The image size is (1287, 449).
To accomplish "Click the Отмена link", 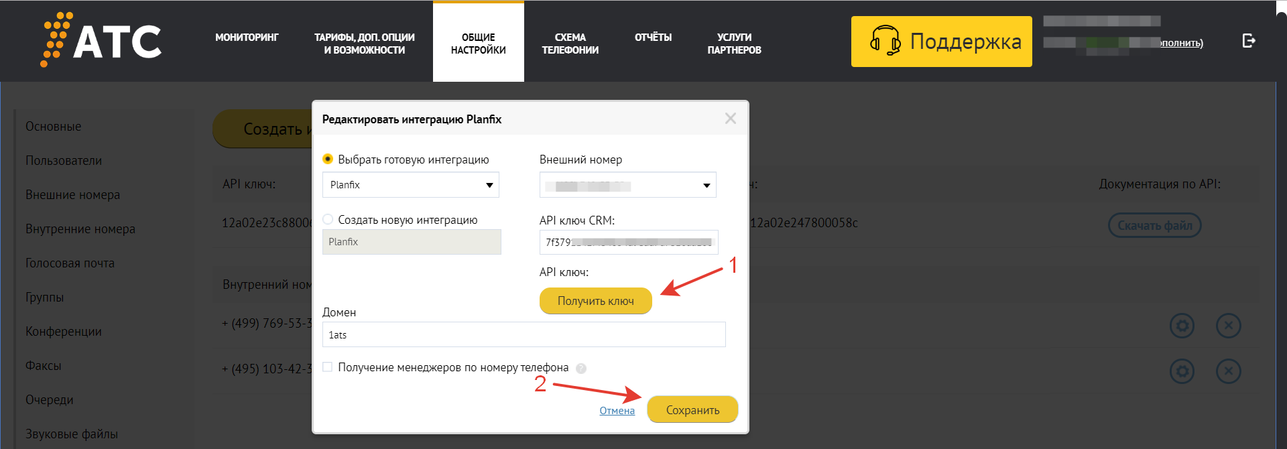I will point(617,411).
